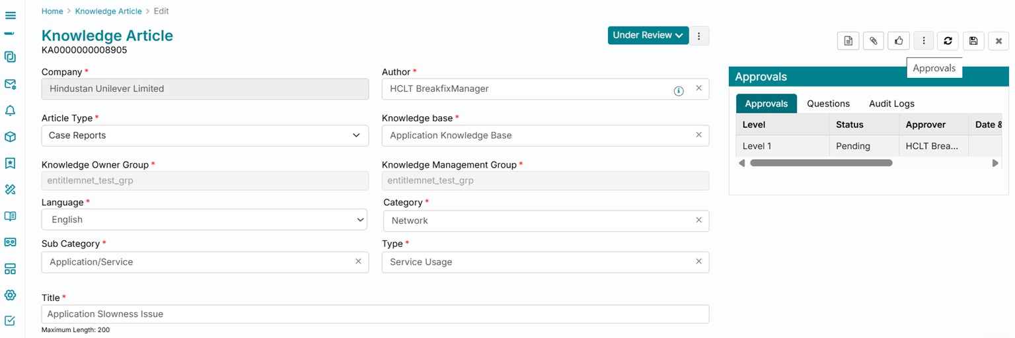Click into the Title input field
Viewport: 1015px width, 338px height.
point(375,314)
